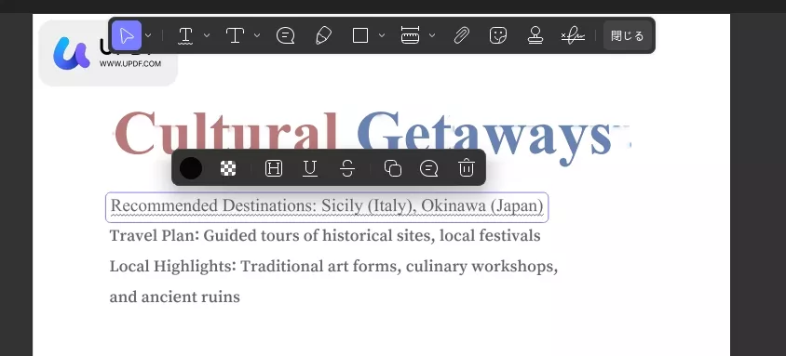This screenshot has width=786, height=356.
Task: Expand the shape tool dropdown
Action: 382,35
